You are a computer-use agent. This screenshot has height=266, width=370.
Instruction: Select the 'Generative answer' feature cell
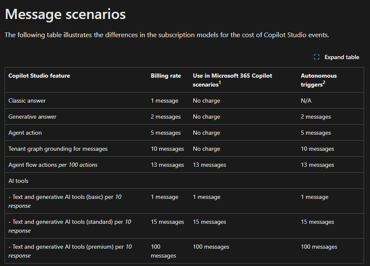[x=32, y=117]
